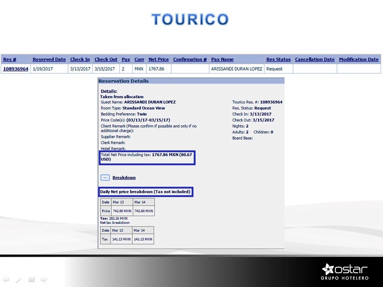Sort by the Pax column header
This screenshot has width=383, height=287.
[126, 59]
